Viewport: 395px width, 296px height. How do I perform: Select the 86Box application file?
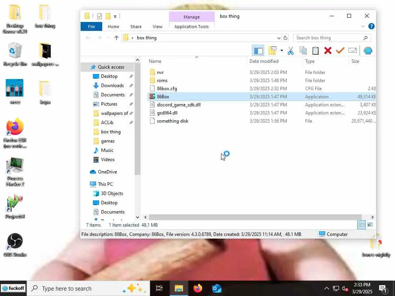[262, 97]
